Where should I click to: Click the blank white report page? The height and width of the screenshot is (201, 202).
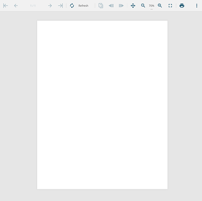tap(102, 105)
